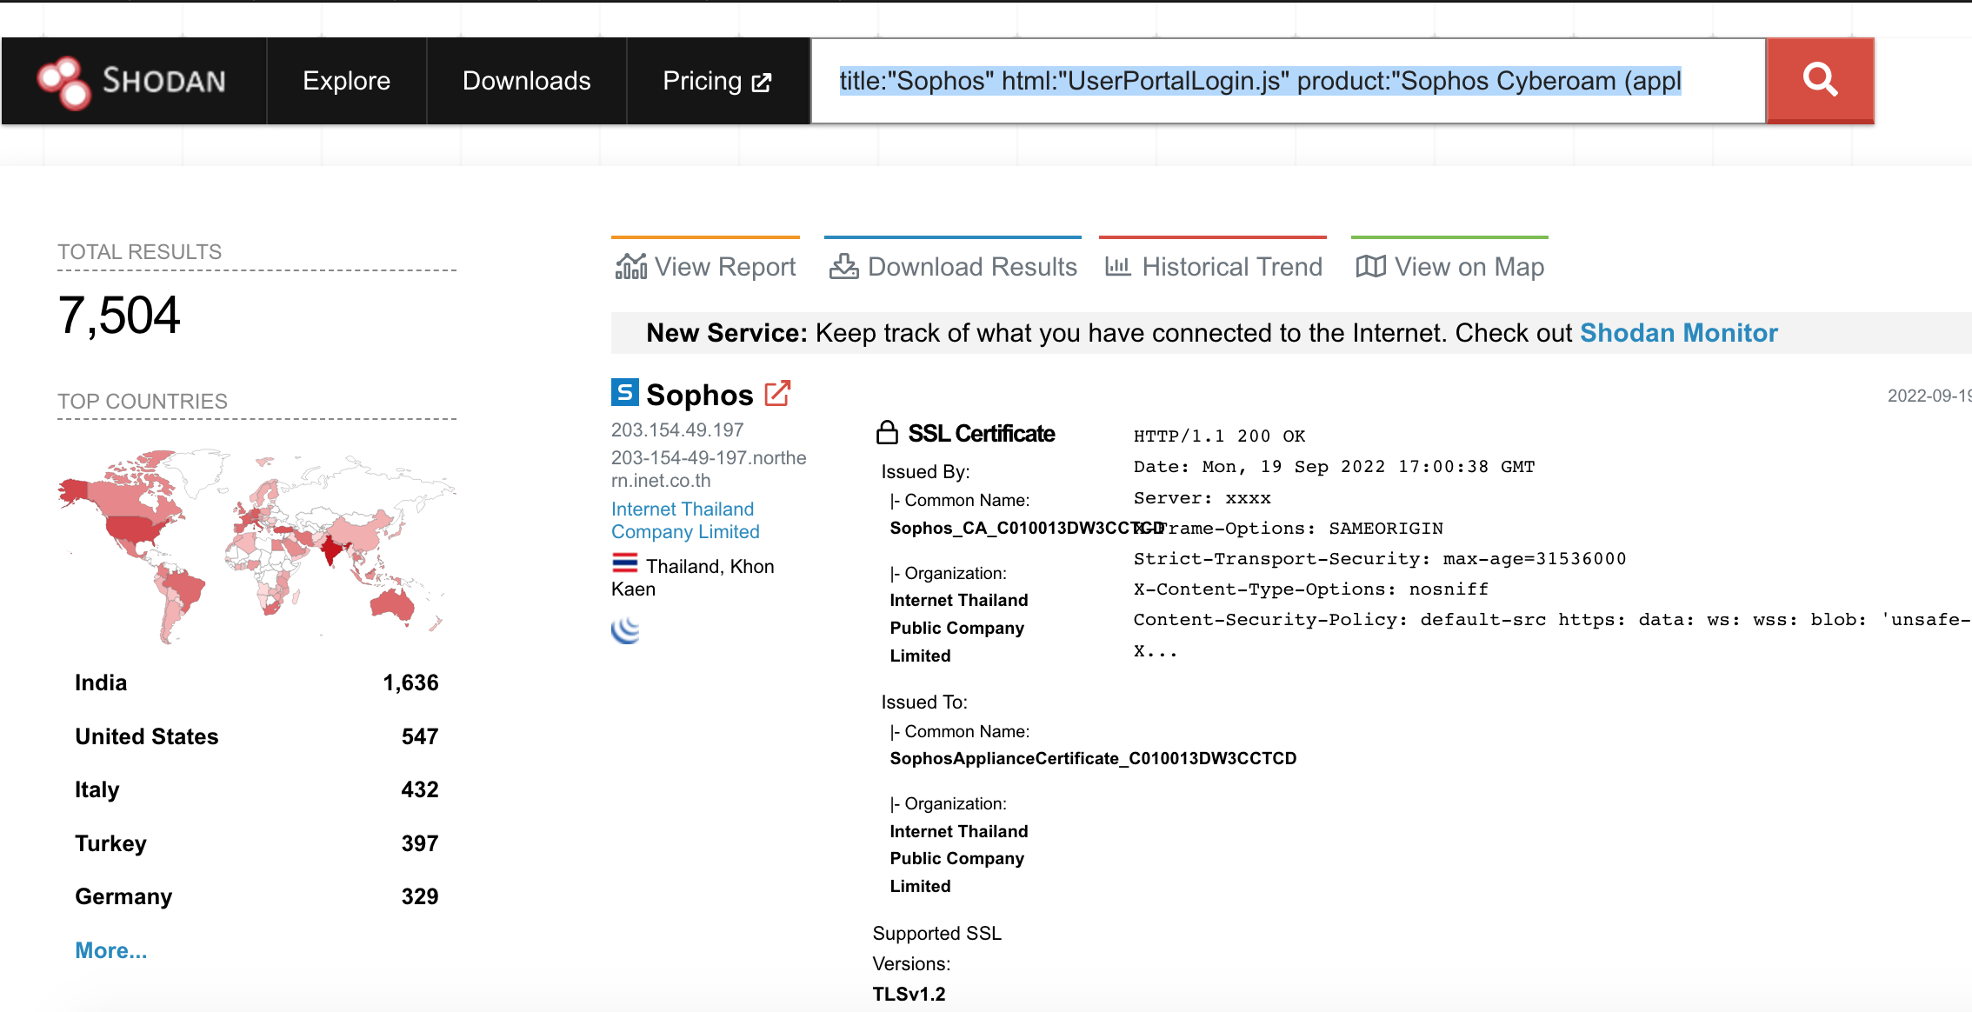Click the View on Map icon
Image resolution: width=1972 pixels, height=1012 pixels.
coord(1370,266)
